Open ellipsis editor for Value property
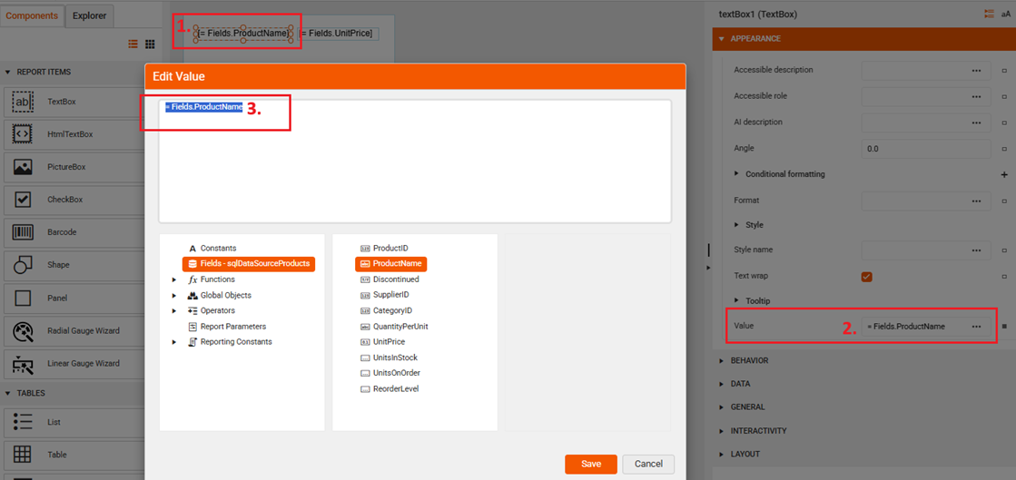Image resolution: width=1016 pixels, height=480 pixels. coord(976,327)
